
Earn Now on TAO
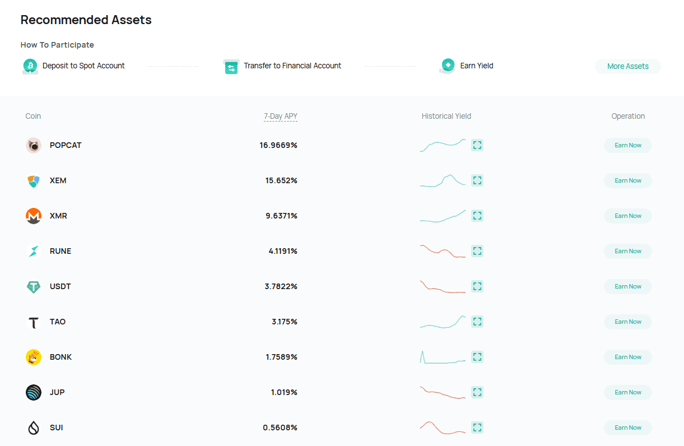coord(628,322)
